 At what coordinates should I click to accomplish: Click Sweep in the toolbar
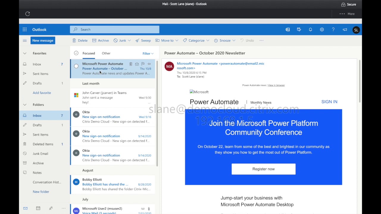pos(143,40)
